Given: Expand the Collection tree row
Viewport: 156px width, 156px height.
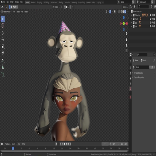Looking at the screenshot, I should point(132,15).
